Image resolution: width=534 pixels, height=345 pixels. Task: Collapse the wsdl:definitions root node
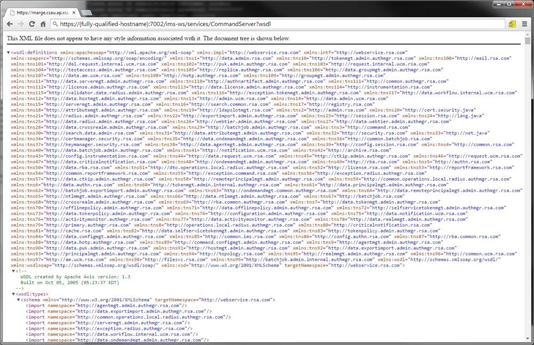click(9, 53)
